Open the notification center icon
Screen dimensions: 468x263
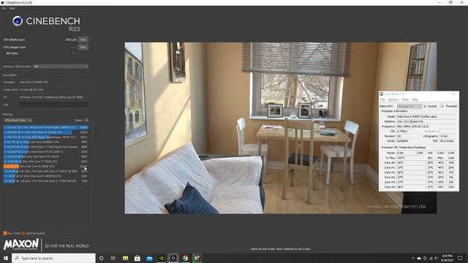[x=460, y=258]
